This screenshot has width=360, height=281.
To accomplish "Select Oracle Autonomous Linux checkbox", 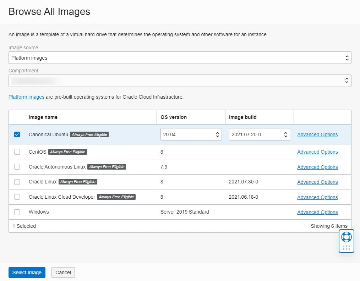I will [17, 167].
